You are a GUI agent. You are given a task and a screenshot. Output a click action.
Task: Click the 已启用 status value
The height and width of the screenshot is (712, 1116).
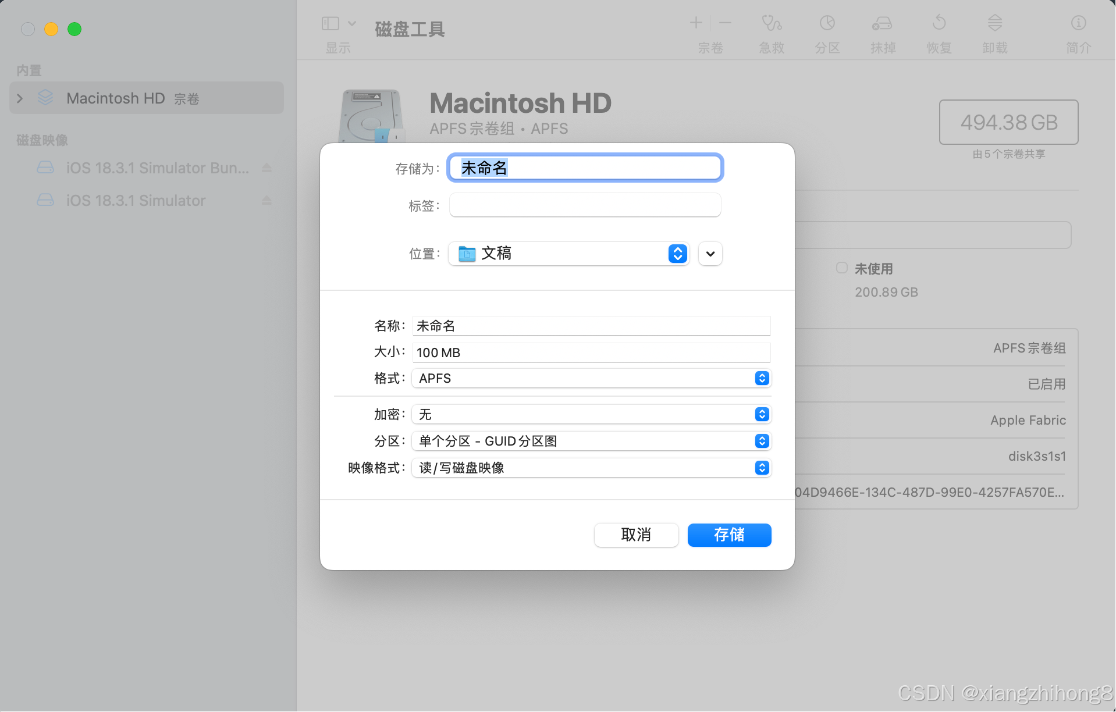(1047, 384)
